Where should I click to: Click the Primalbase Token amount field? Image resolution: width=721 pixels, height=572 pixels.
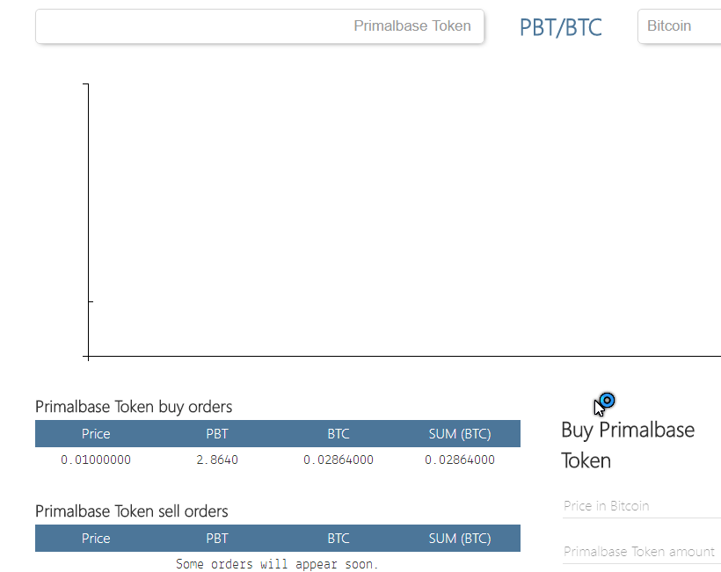tap(642, 551)
